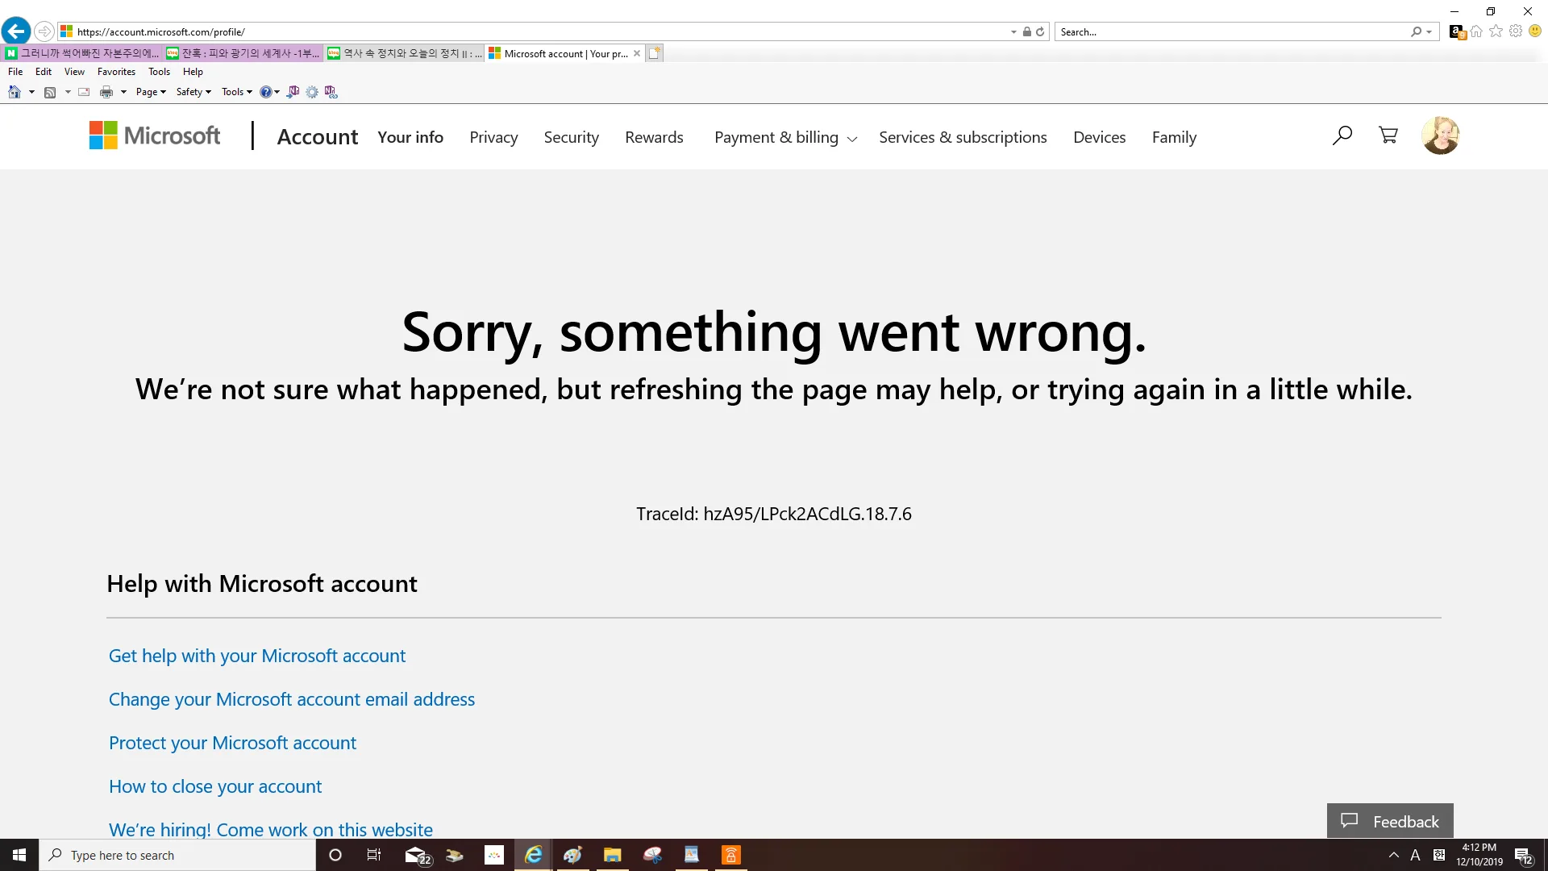The width and height of the screenshot is (1548, 871).
Task: Click the Feedback button
Action: click(1390, 821)
